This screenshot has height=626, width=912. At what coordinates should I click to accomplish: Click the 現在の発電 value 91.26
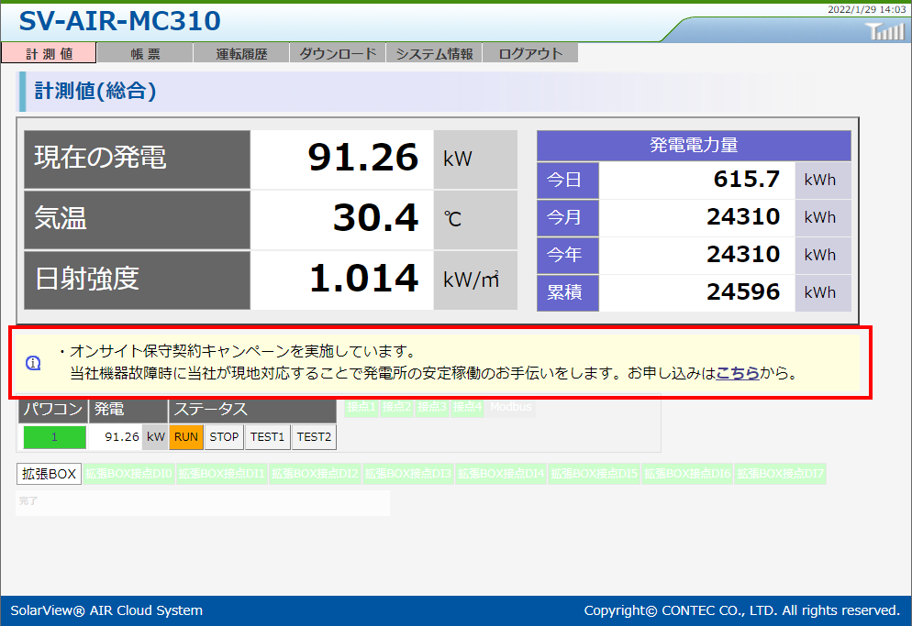pyautogui.click(x=362, y=158)
